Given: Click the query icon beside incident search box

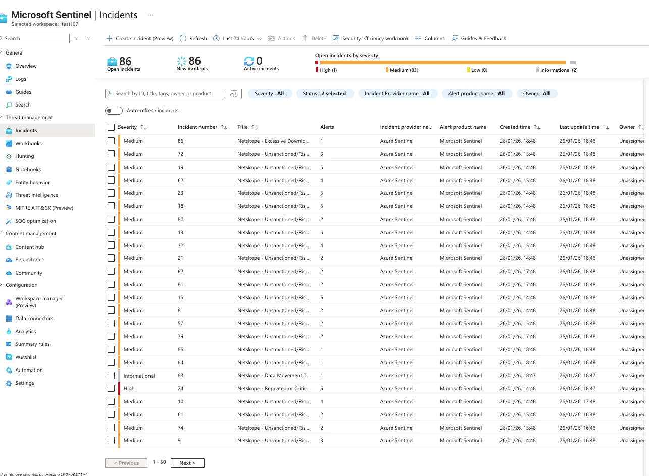Looking at the screenshot, I should point(234,94).
